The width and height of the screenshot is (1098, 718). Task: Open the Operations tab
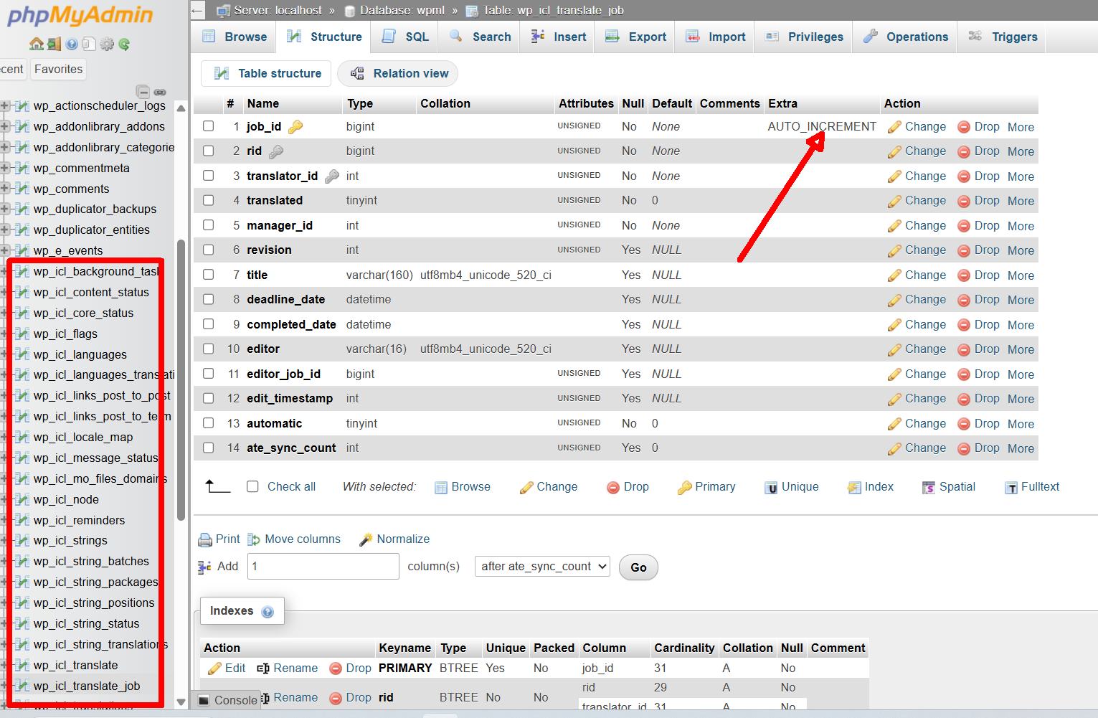click(x=905, y=37)
